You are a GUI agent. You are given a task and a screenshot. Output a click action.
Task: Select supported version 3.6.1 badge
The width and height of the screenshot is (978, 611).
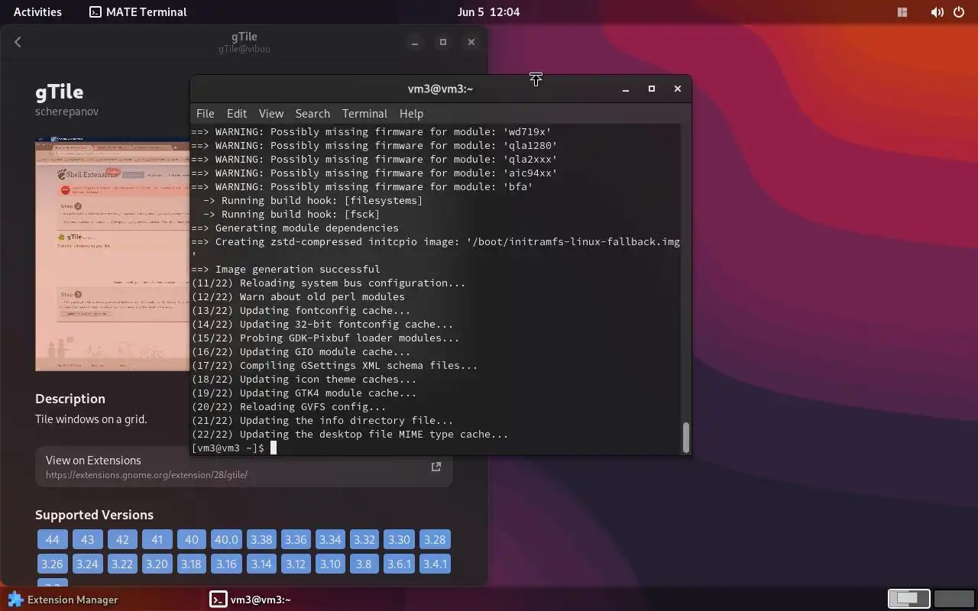399,564
